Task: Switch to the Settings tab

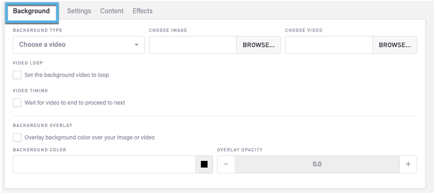Action: pyautogui.click(x=79, y=11)
